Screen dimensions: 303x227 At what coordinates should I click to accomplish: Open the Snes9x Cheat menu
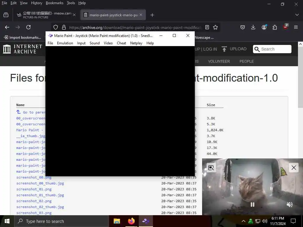tap(121, 43)
